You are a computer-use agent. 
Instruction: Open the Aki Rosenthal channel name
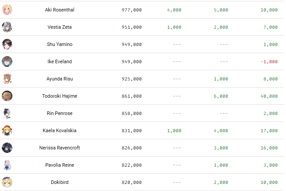click(59, 10)
